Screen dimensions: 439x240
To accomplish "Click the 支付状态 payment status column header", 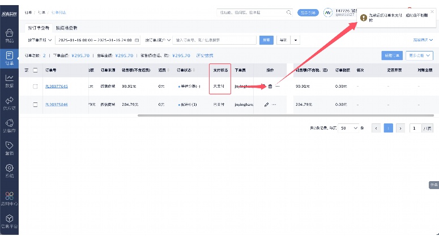I will (220, 70).
